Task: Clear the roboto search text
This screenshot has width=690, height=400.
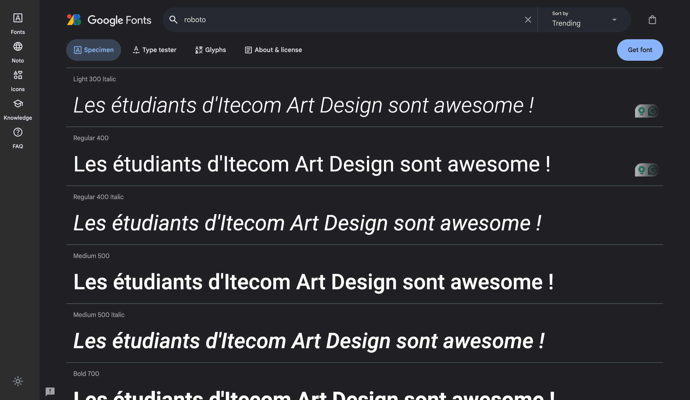Action: [x=528, y=20]
